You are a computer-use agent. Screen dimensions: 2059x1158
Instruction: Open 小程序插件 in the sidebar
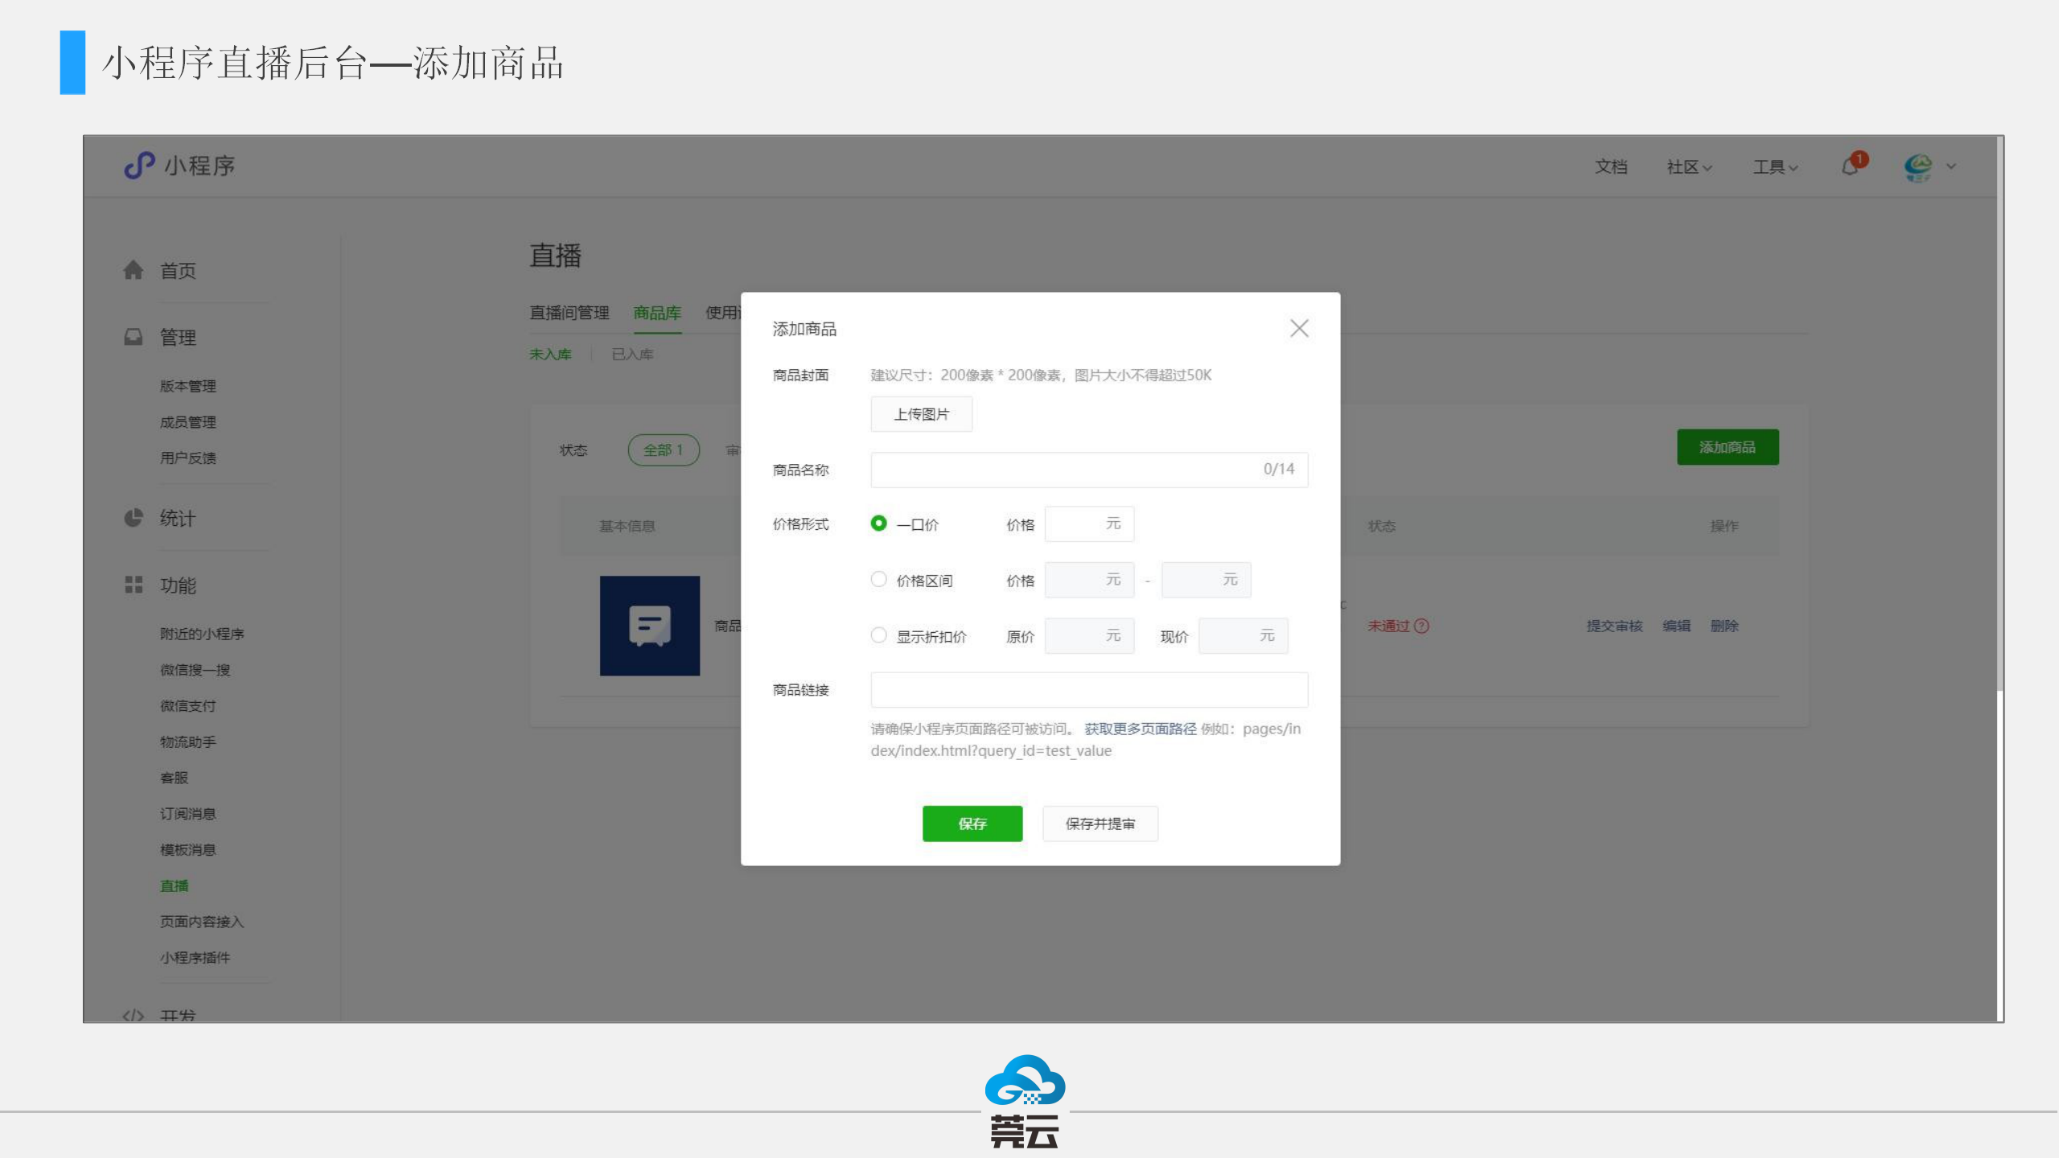point(195,958)
